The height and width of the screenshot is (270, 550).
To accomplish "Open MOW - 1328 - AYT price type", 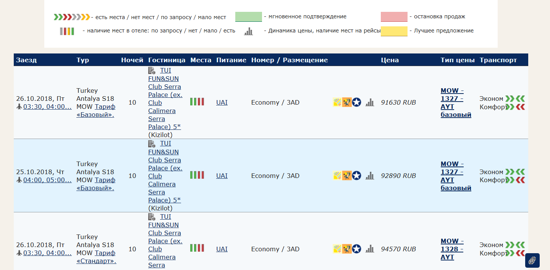I will pos(452,249).
